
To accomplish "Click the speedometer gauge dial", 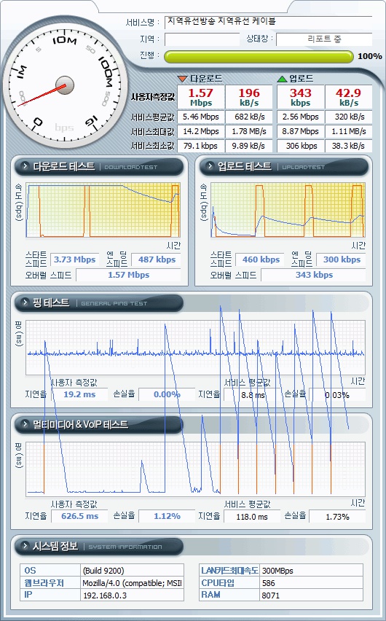I will click(x=65, y=85).
